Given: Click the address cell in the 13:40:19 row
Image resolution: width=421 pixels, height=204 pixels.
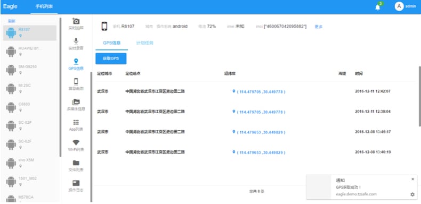Looking at the screenshot, I should point(155,152).
